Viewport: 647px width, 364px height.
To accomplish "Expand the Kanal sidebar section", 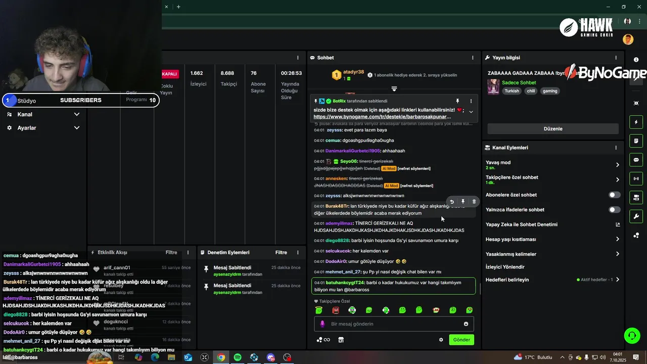I will click(x=77, y=114).
